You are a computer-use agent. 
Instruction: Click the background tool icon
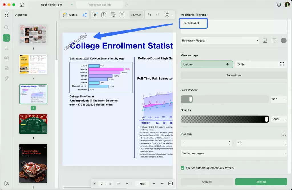click(x=113, y=15)
